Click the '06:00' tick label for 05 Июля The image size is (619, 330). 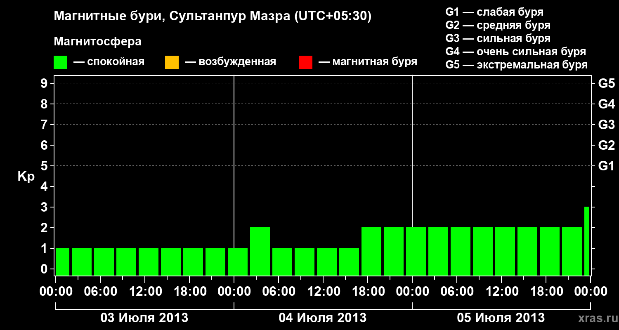457,292
